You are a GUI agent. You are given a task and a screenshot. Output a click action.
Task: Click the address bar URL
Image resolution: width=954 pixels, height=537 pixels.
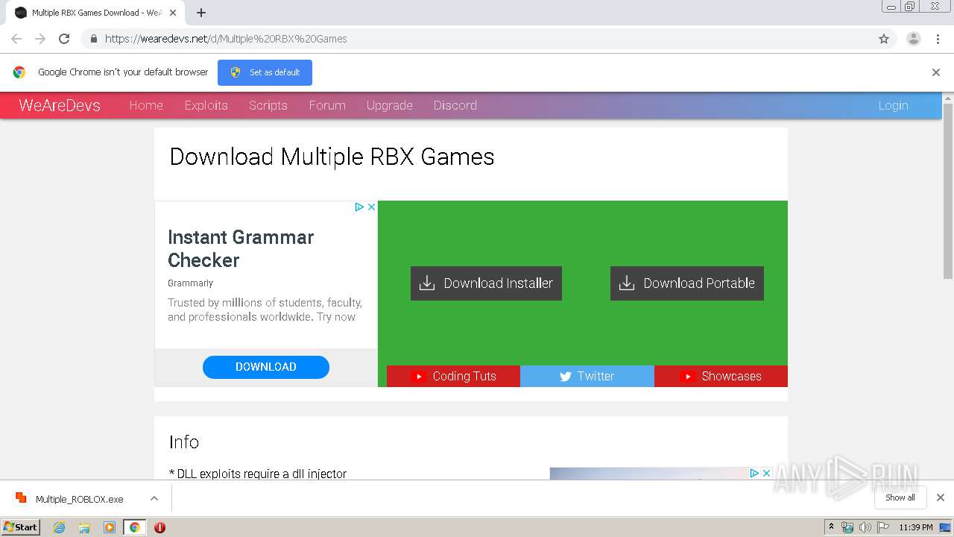(x=226, y=39)
